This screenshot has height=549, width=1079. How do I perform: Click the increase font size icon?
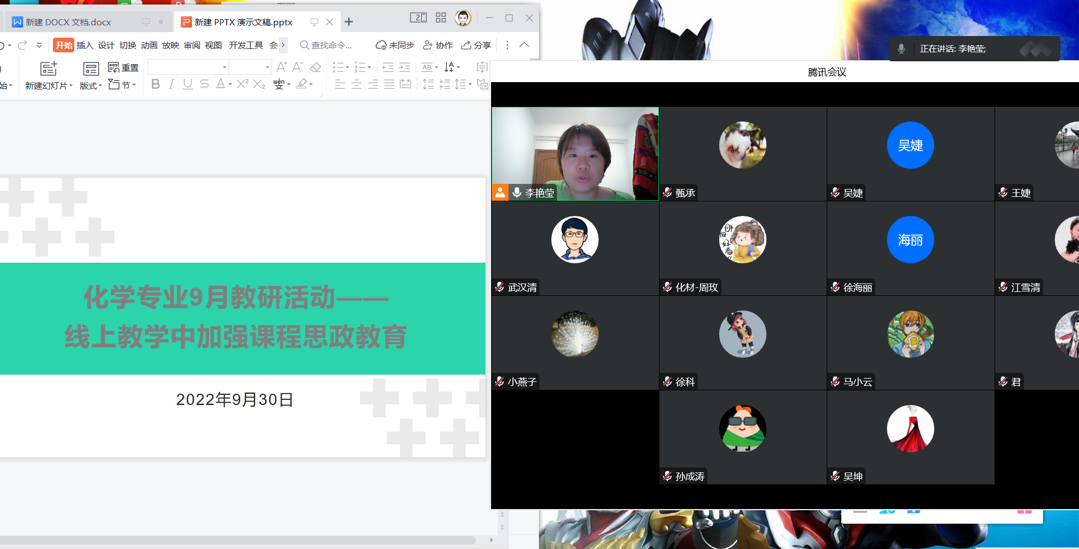click(x=282, y=67)
